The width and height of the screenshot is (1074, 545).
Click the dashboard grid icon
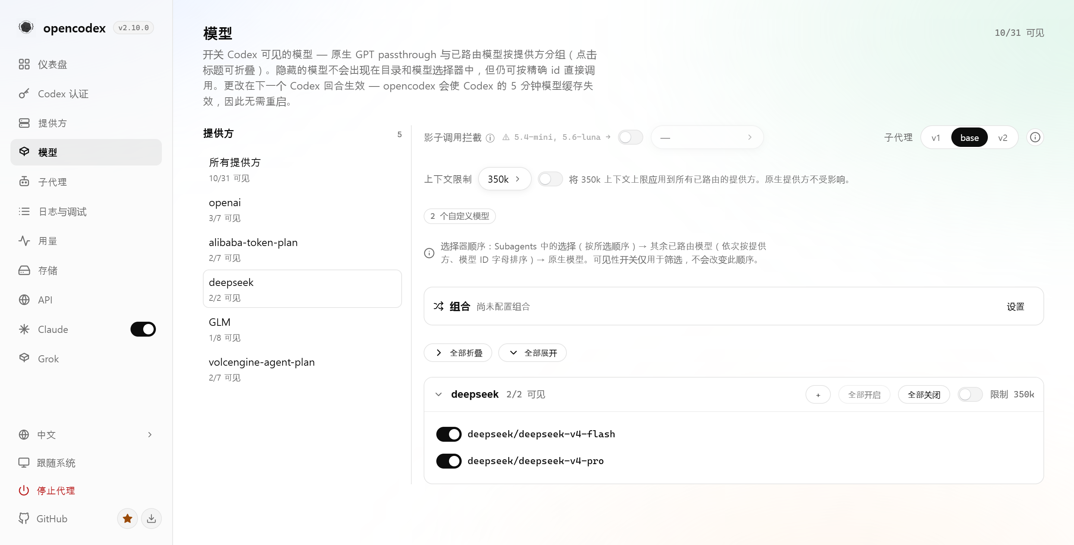(24, 64)
